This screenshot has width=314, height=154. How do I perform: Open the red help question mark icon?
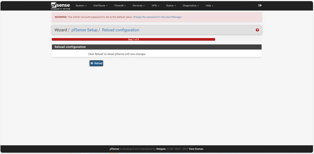point(257,30)
